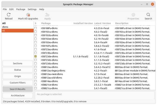Select package rtl8723au-dkms

tap(49, 49)
